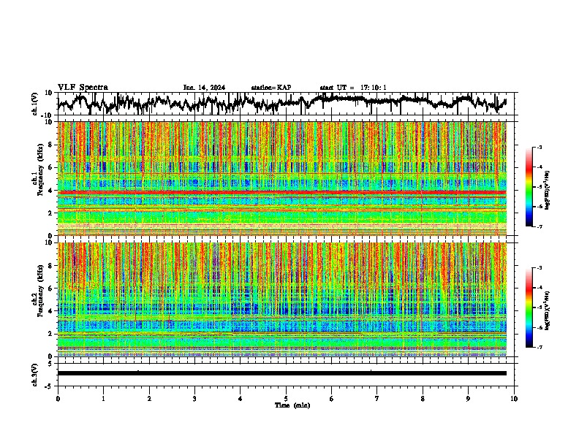This screenshot has width=579, height=447.
Task: Click the ch.1 color scale log(PSD) unit label
Action: (x=547, y=190)
